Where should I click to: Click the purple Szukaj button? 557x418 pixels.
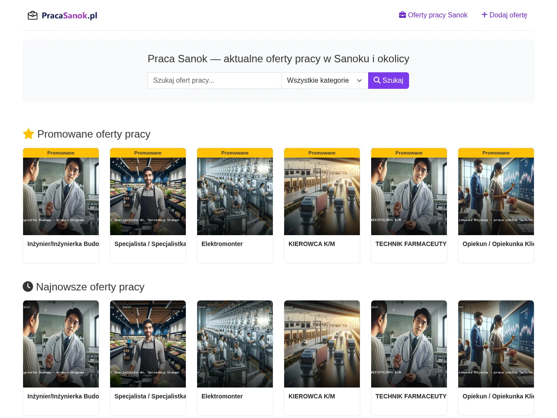pos(389,81)
